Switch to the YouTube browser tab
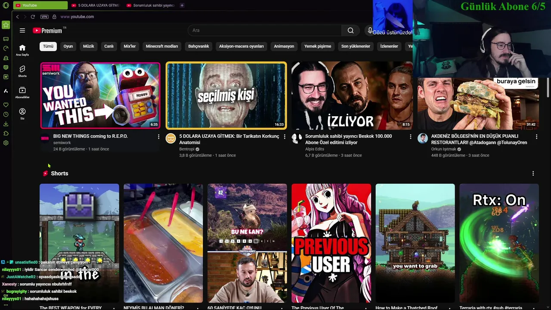 coord(40,6)
